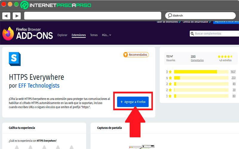
Task: Click the Buscar complementos search field
Action: tap(214, 34)
